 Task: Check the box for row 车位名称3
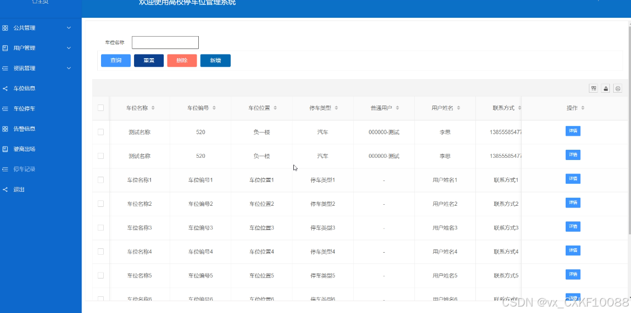click(100, 227)
